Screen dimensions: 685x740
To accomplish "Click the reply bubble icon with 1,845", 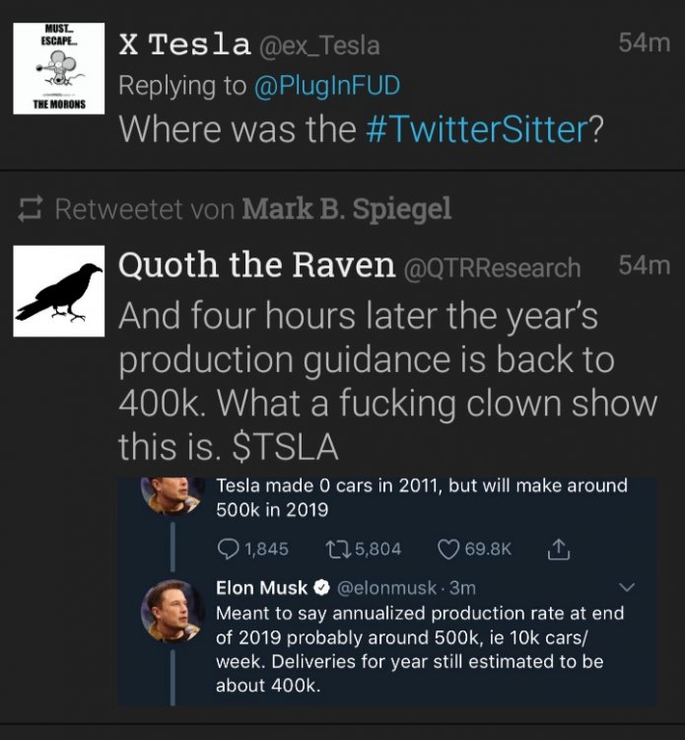I will [226, 549].
